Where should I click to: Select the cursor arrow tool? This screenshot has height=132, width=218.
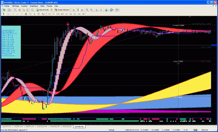tap(4, 14)
